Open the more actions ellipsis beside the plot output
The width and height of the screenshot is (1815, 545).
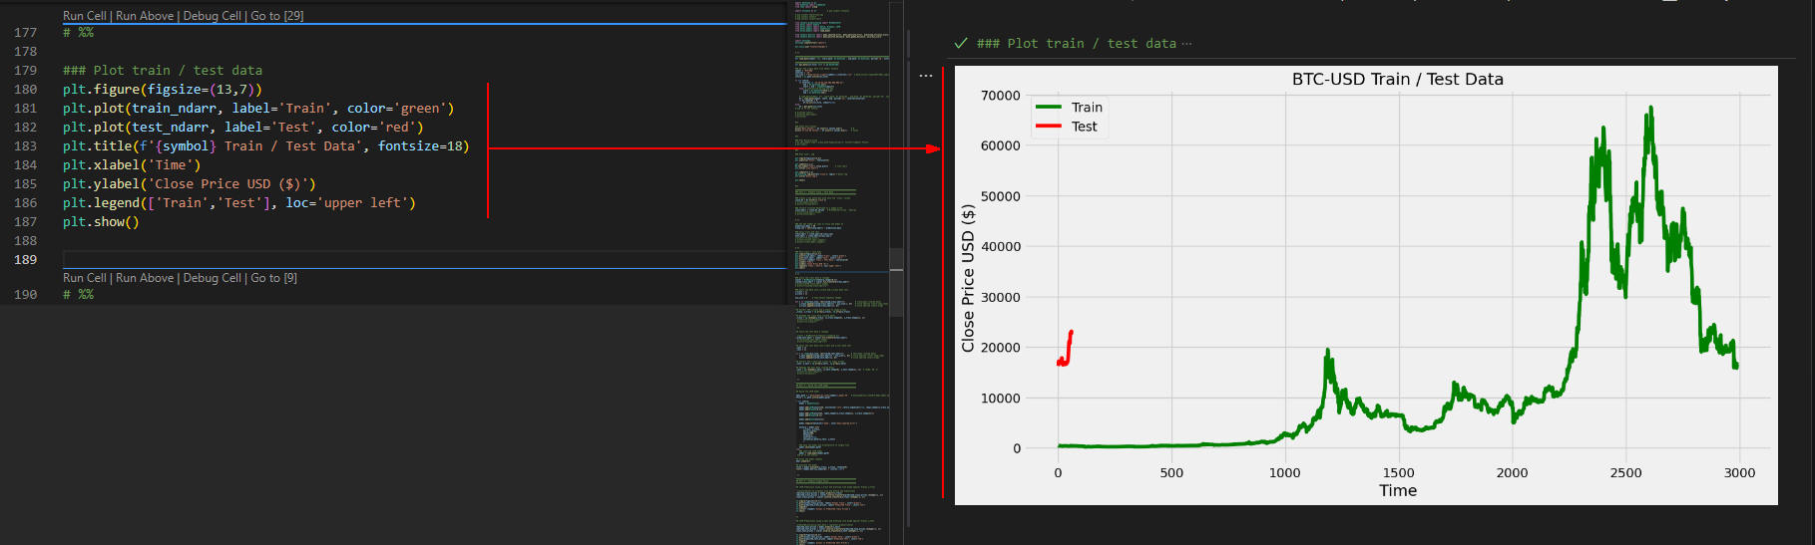click(x=926, y=76)
